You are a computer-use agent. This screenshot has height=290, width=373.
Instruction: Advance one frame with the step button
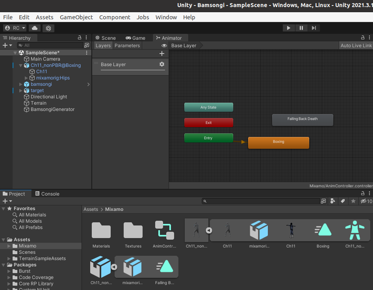[314, 28]
